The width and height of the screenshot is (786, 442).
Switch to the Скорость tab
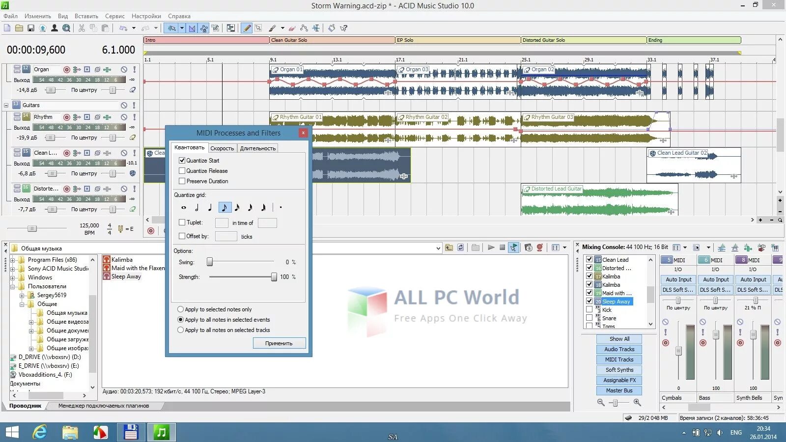[x=222, y=148]
